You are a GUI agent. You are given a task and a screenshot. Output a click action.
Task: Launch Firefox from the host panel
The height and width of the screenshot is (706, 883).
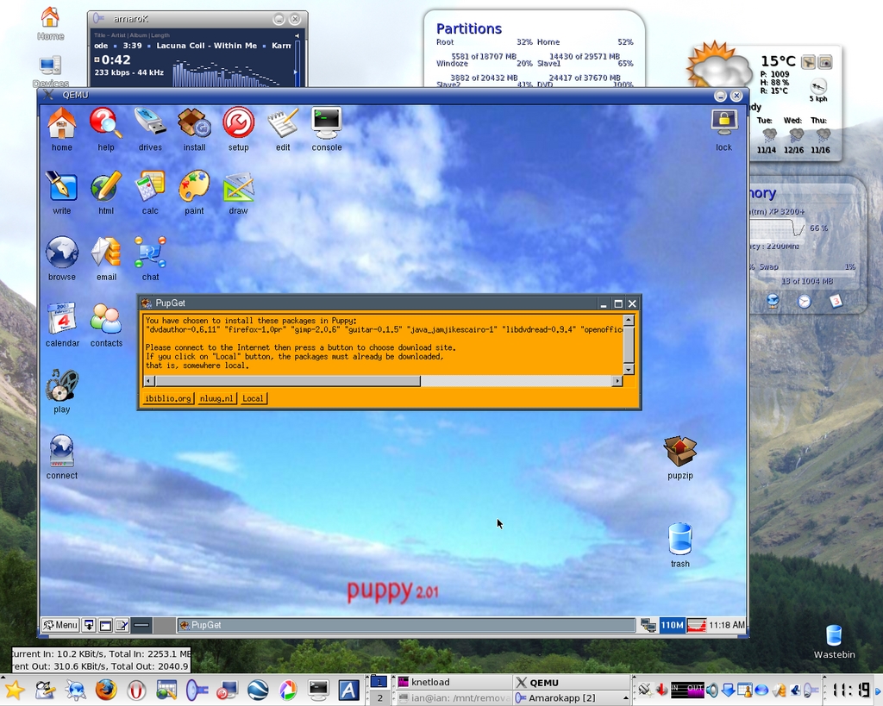click(x=105, y=690)
